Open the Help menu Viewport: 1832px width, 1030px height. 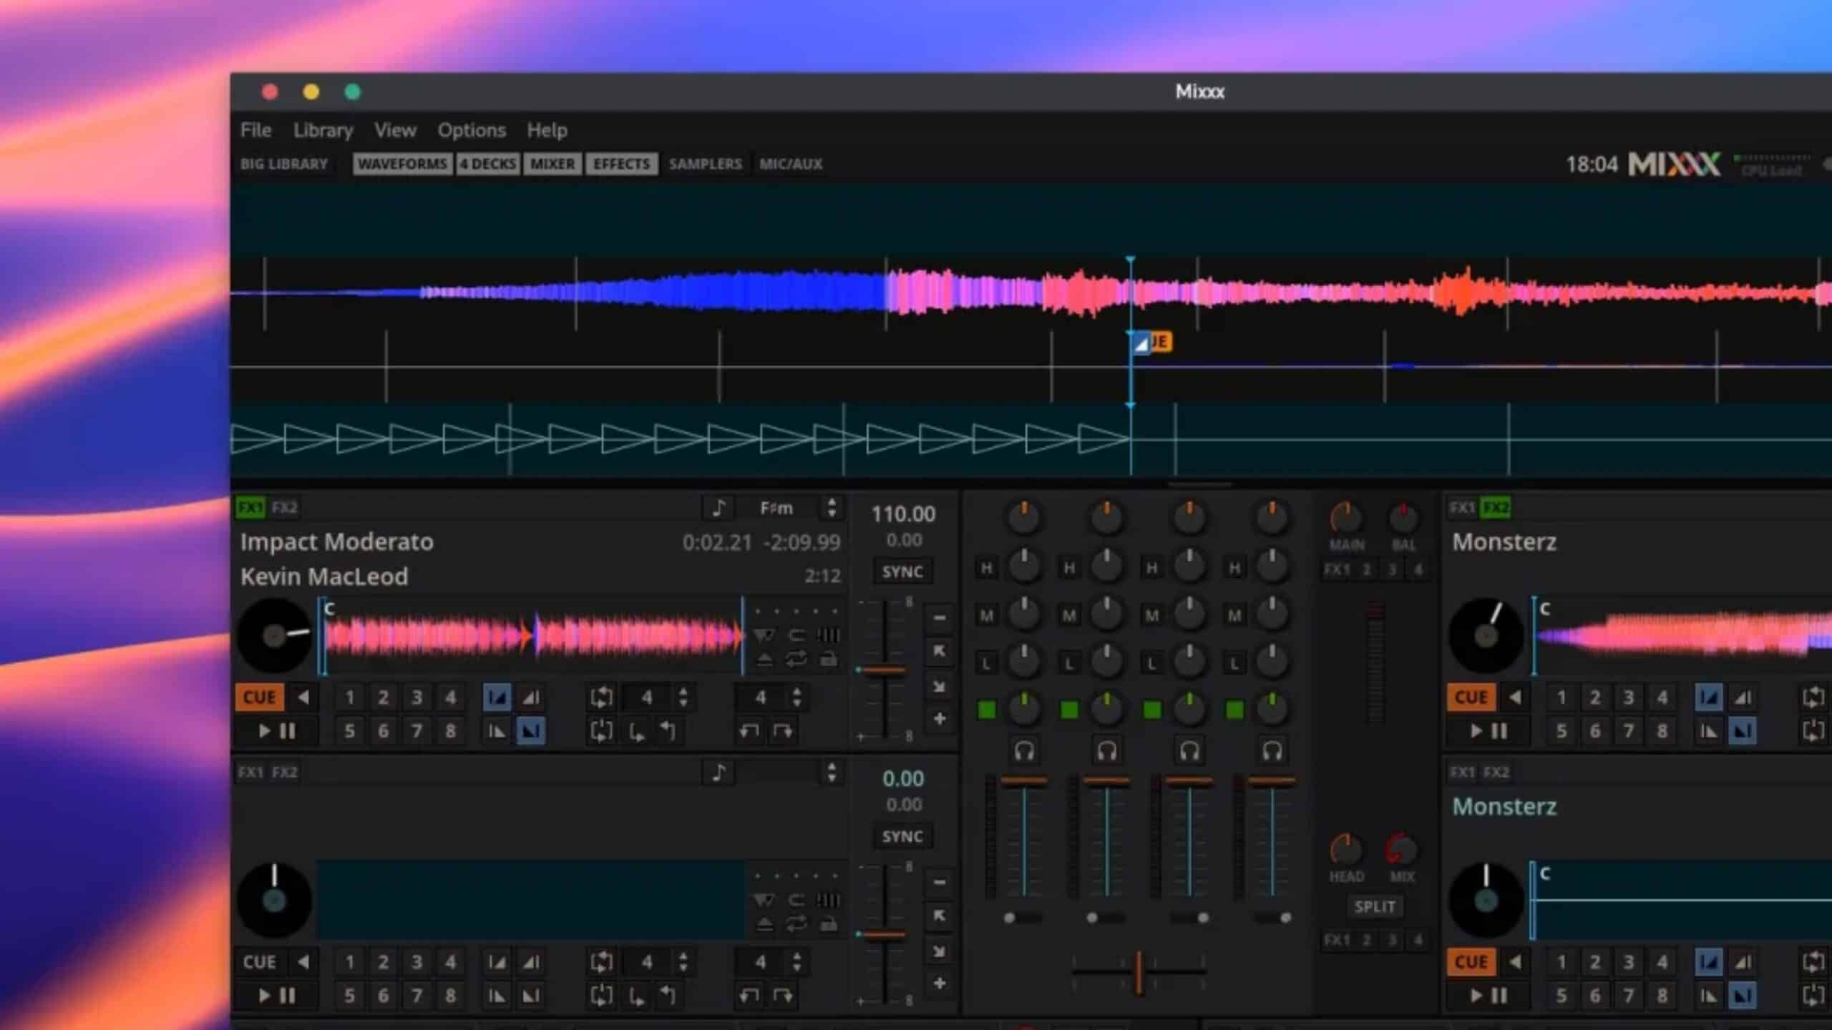point(547,130)
